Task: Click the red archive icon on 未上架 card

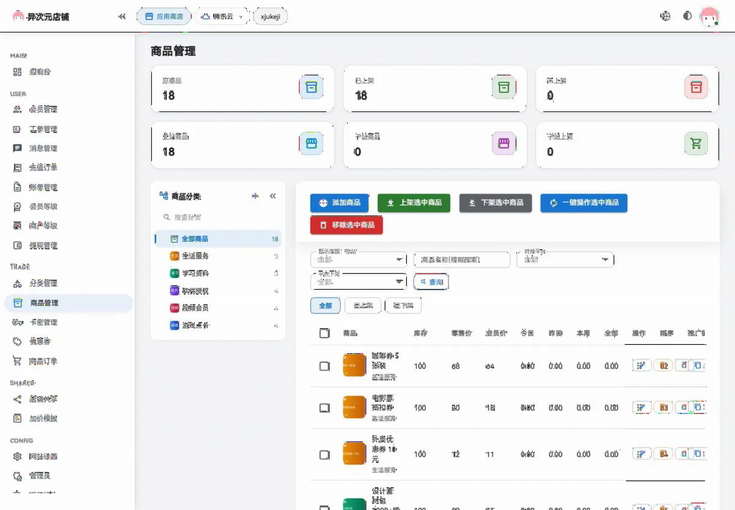Action: coord(696,88)
